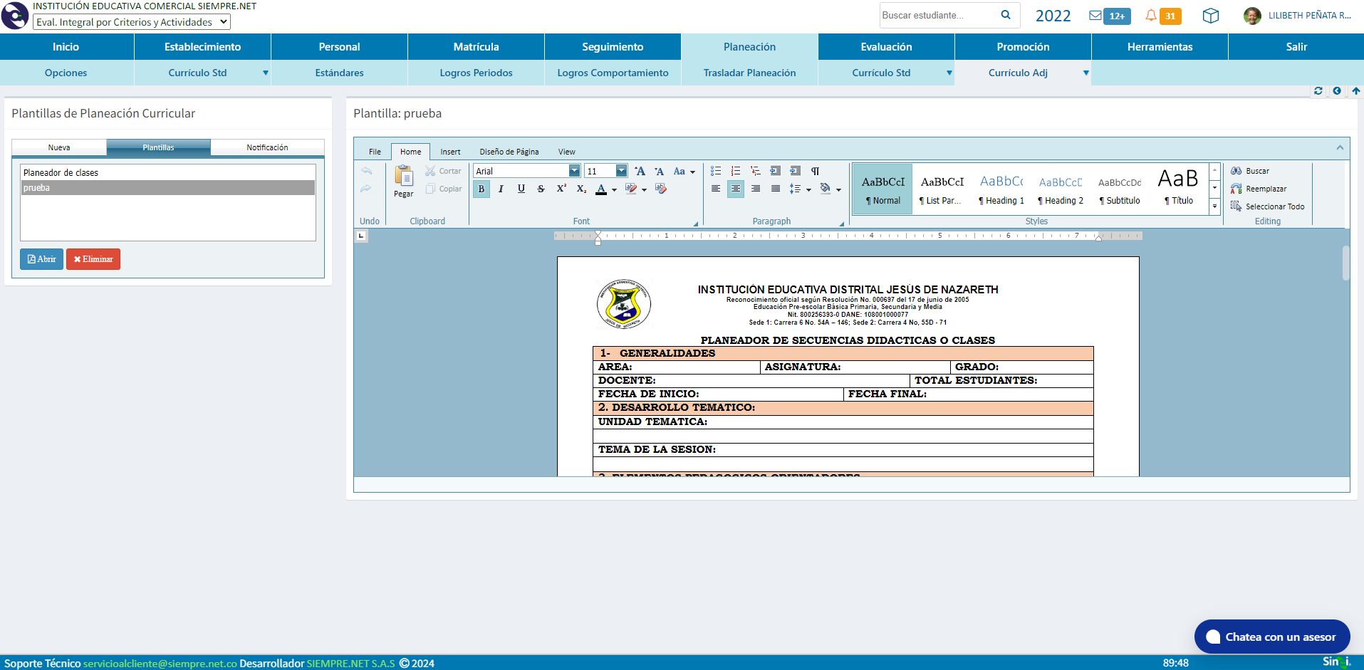Open the font color picker arrow
This screenshot has height=670, width=1364.
click(x=614, y=189)
